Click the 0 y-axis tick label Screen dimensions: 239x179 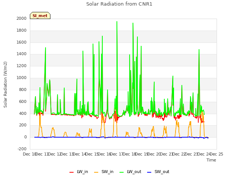[x=25, y=137]
